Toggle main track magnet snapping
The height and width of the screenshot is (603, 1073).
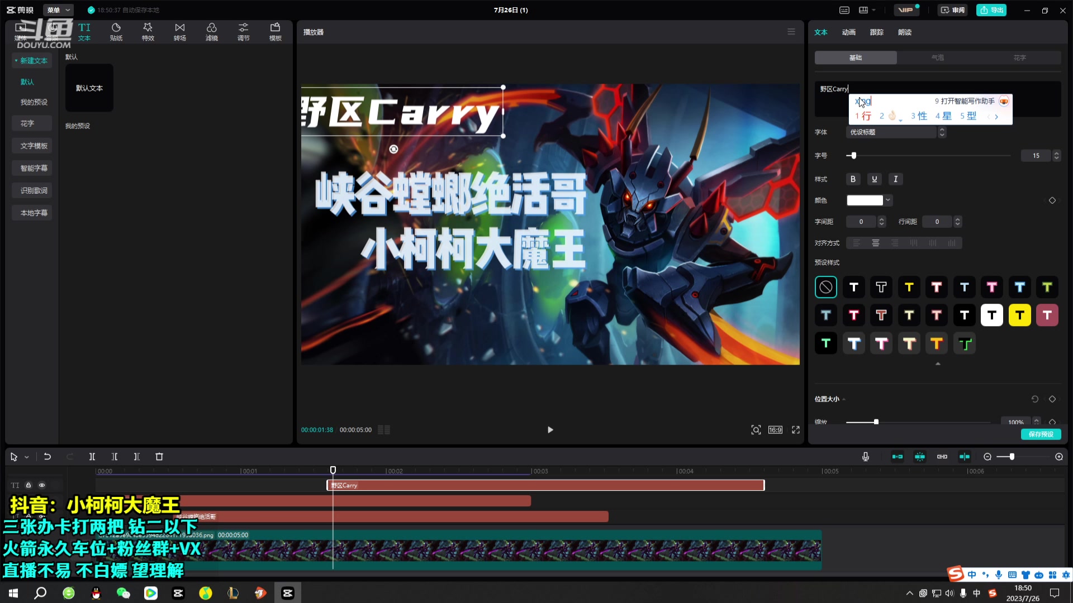click(898, 457)
